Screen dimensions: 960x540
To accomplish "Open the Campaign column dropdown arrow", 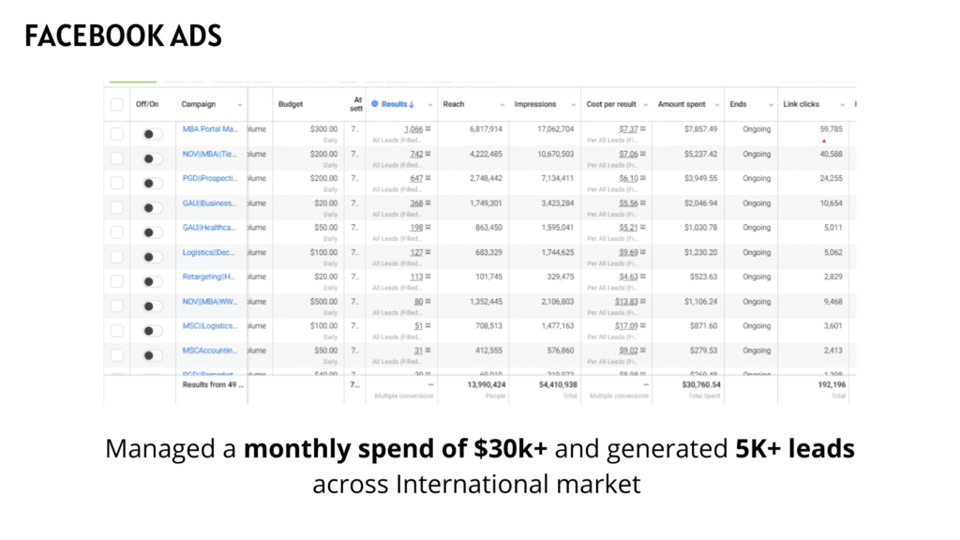I will coord(240,105).
